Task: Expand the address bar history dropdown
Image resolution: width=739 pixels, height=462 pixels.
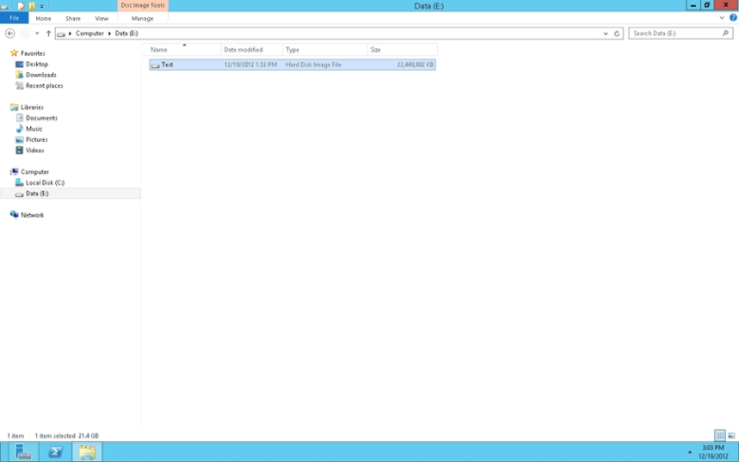Action: coord(605,33)
